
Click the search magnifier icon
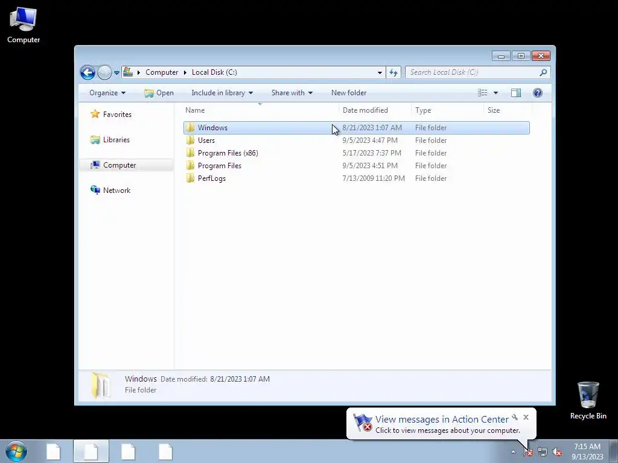[544, 72]
